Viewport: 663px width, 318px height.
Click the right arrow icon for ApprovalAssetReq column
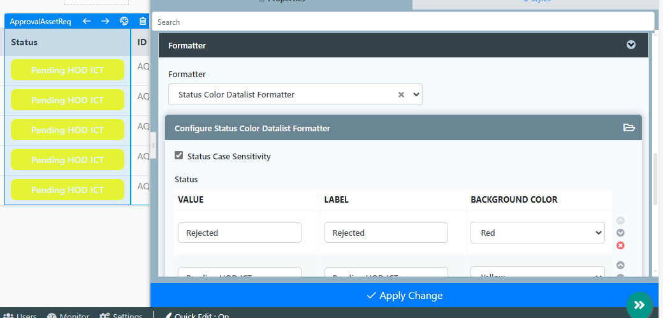(105, 21)
